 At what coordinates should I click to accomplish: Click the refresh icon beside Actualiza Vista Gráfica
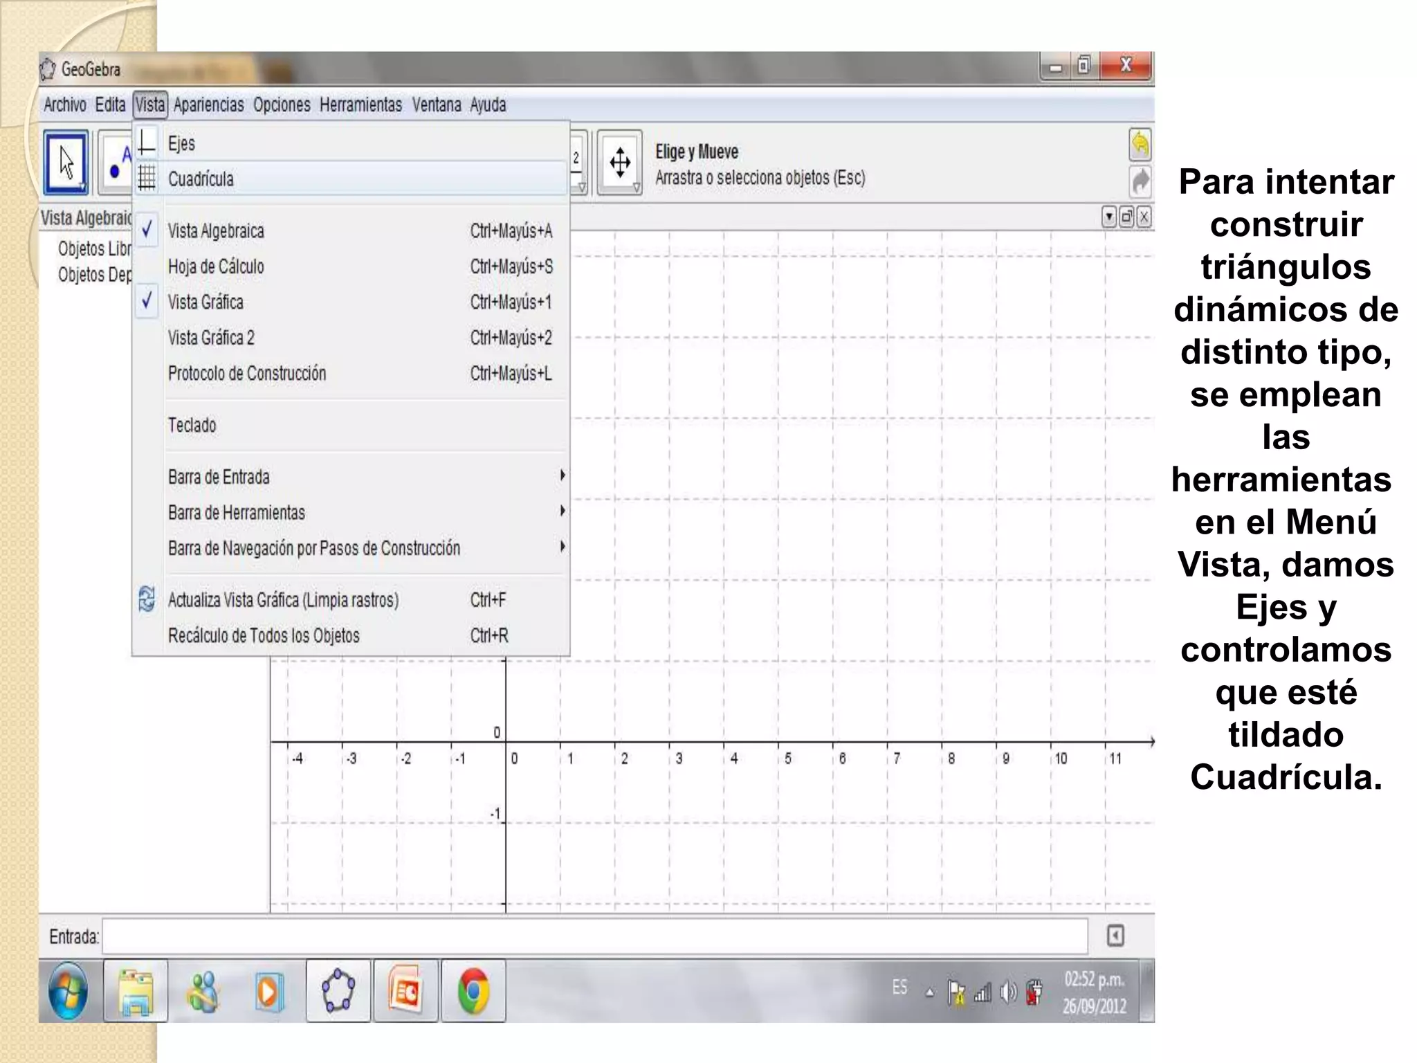(147, 599)
